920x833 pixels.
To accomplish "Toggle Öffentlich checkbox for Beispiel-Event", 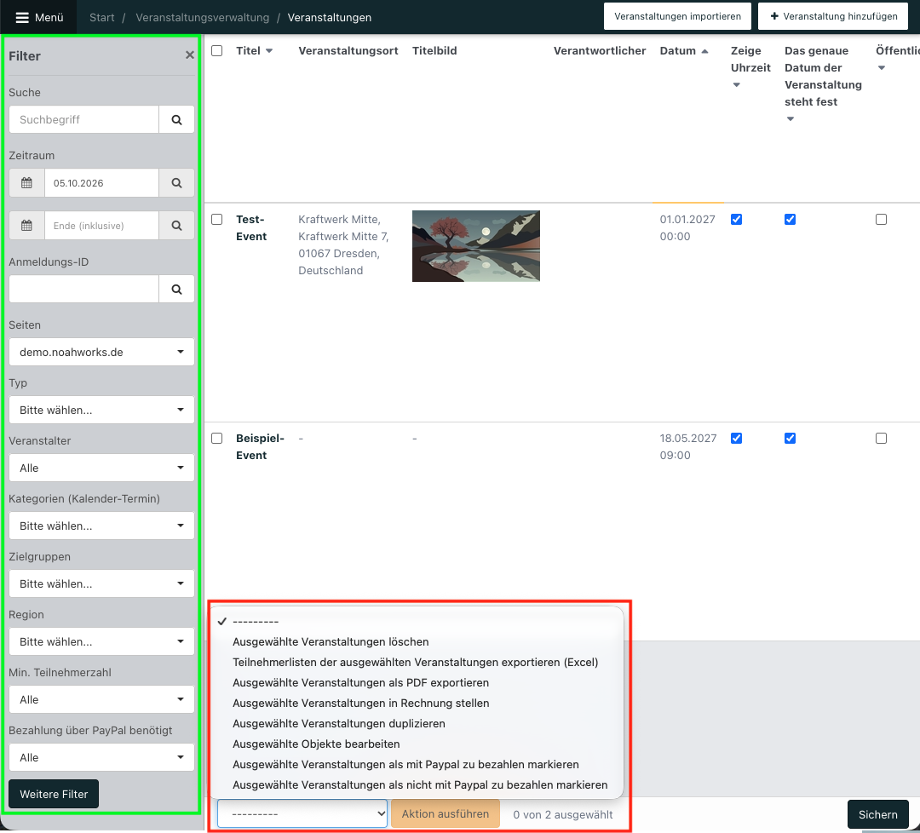I will point(882,438).
